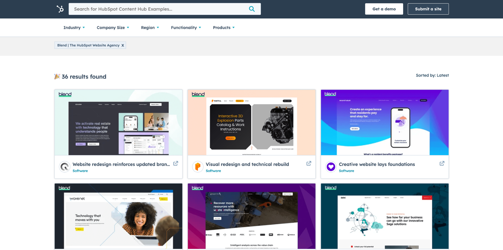Click Software tag under Visual redesign card
The image size is (503, 250).
click(x=213, y=171)
